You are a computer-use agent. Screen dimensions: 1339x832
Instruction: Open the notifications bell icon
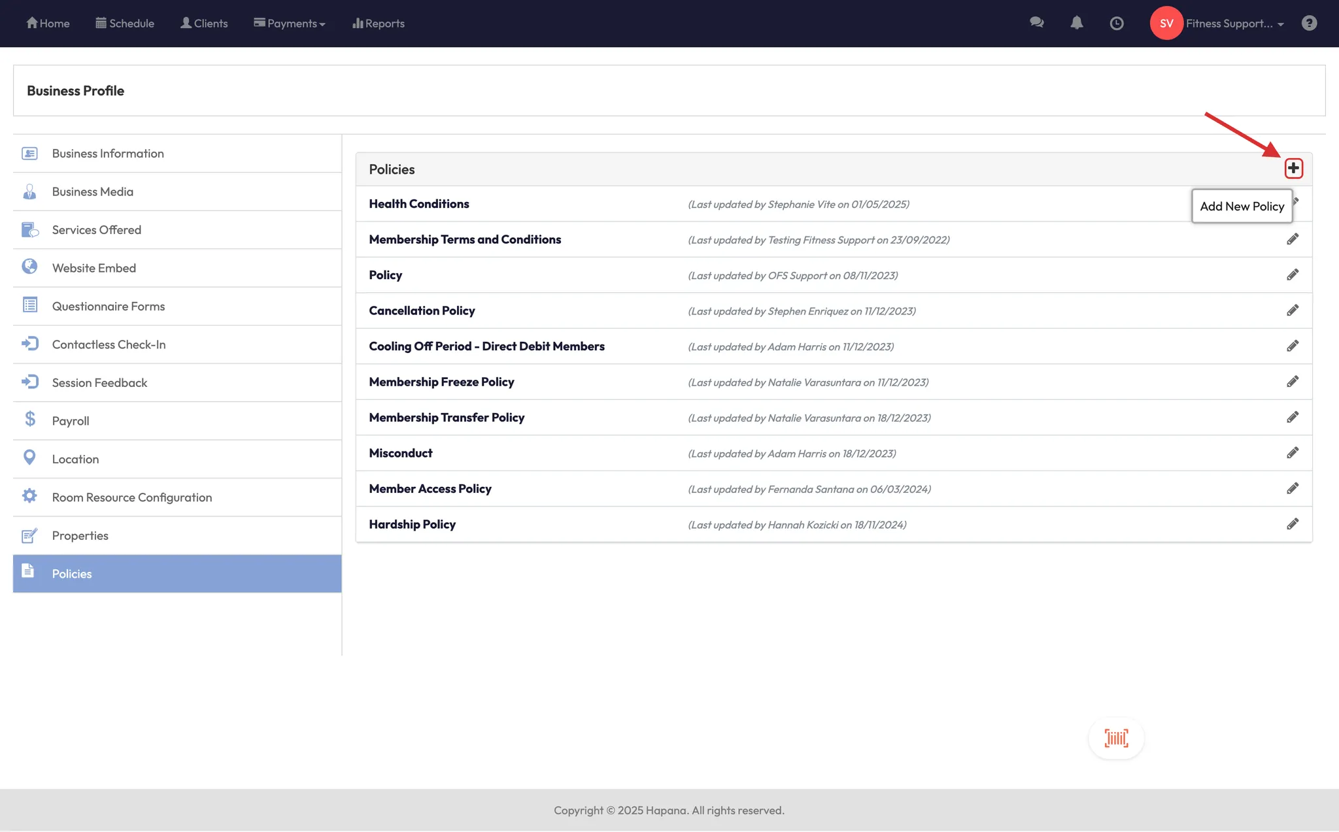tap(1076, 23)
